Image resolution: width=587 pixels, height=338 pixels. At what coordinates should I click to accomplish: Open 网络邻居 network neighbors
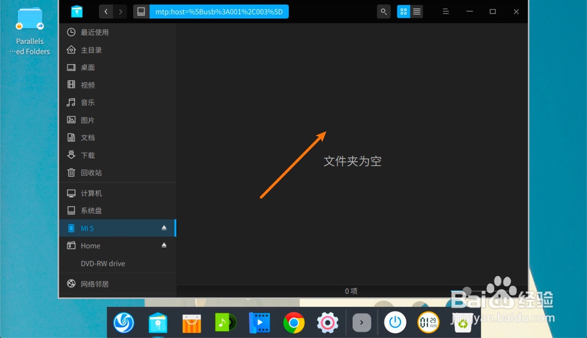(x=117, y=284)
